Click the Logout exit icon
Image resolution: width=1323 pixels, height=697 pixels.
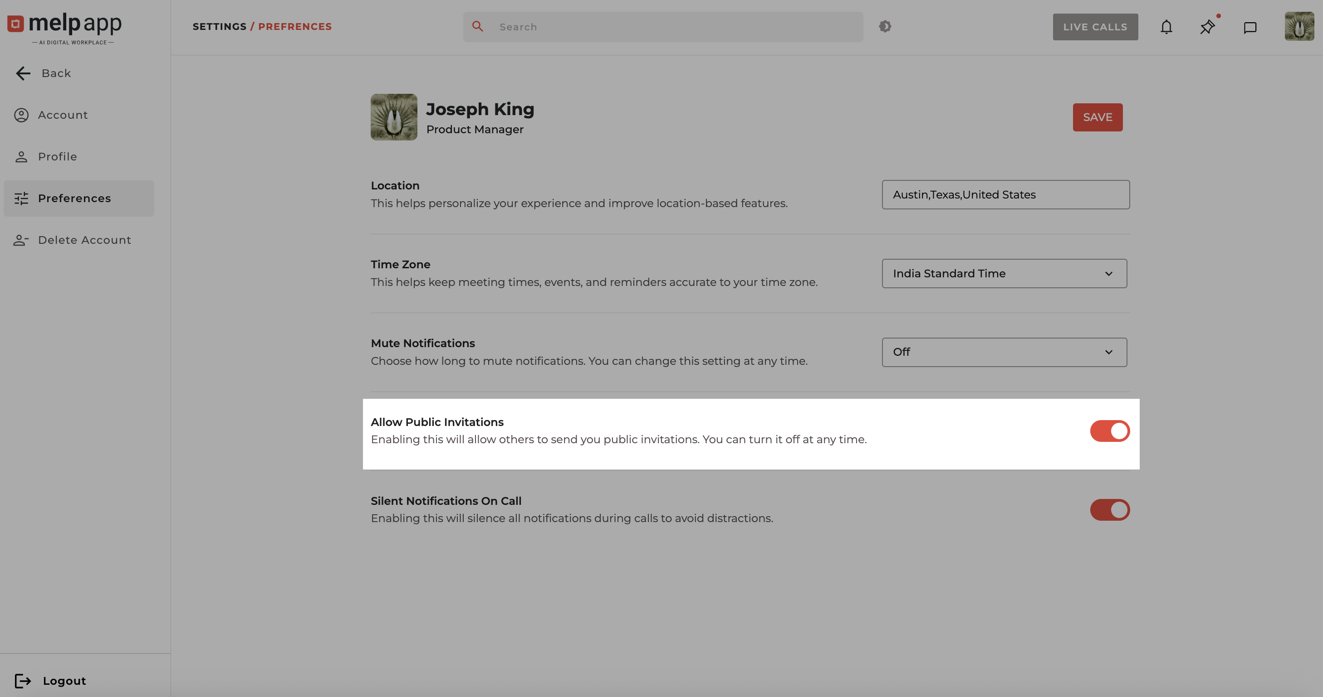coord(23,681)
